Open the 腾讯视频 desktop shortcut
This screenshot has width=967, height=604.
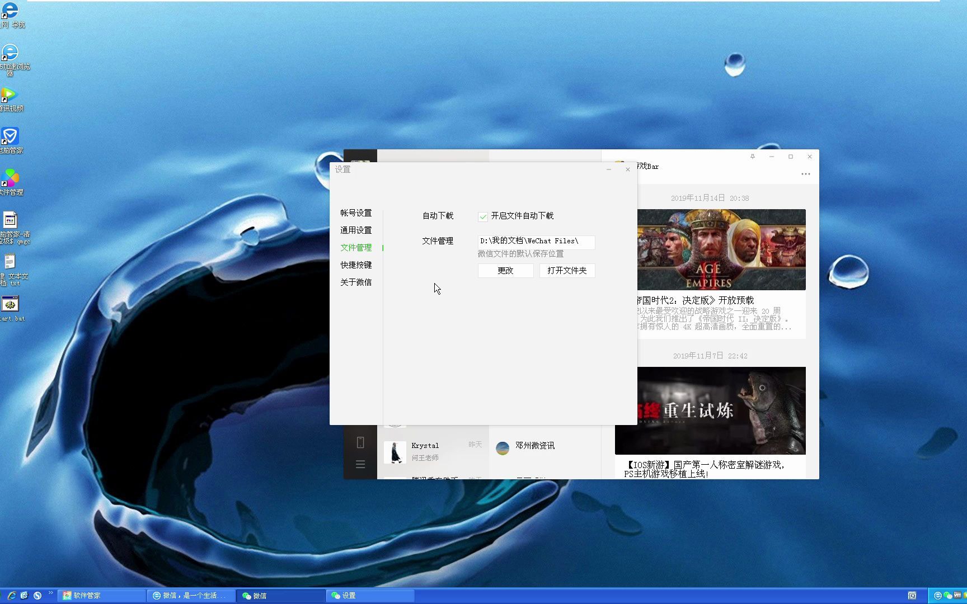click(x=11, y=100)
